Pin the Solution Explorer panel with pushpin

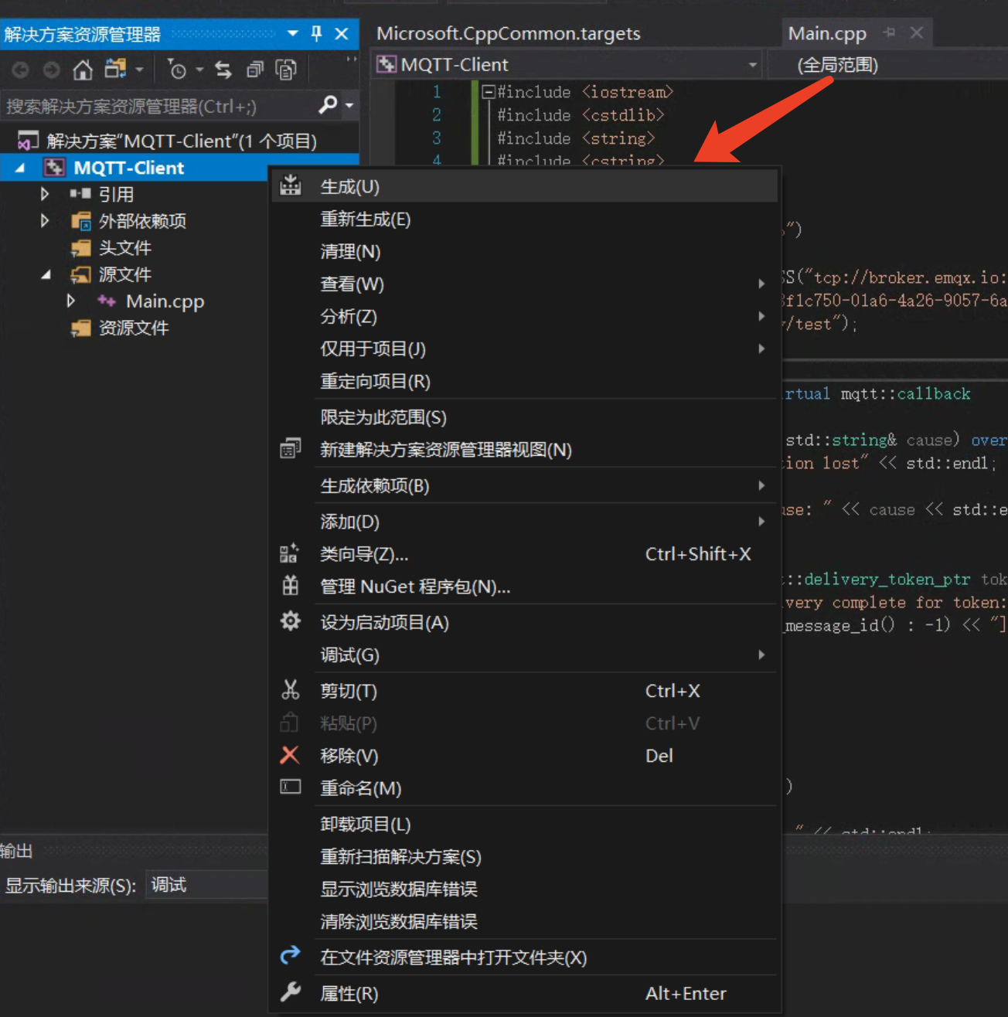[316, 33]
